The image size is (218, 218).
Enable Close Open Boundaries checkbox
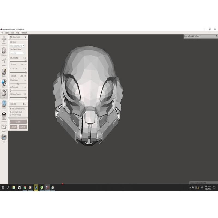(10, 109)
